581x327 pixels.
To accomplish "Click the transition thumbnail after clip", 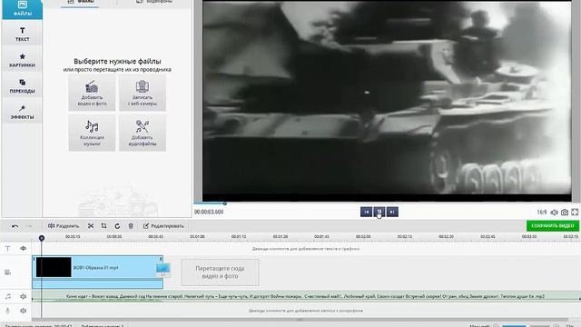I will point(163,269).
